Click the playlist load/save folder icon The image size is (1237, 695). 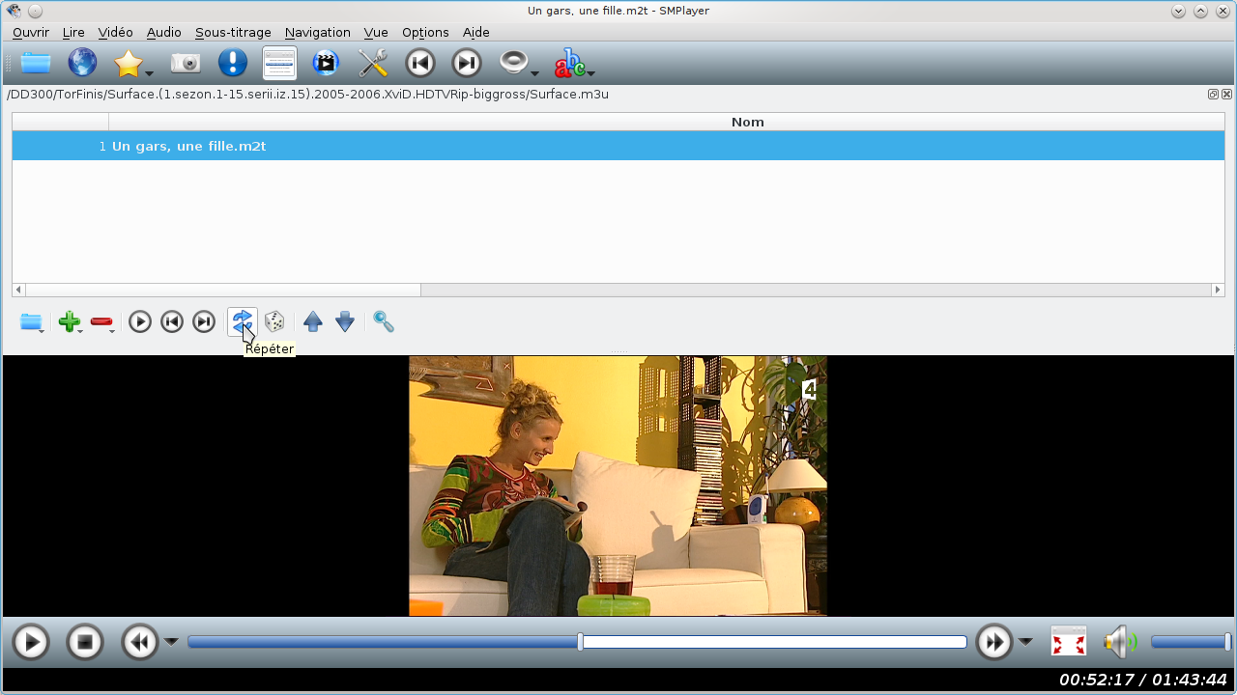point(31,321)
